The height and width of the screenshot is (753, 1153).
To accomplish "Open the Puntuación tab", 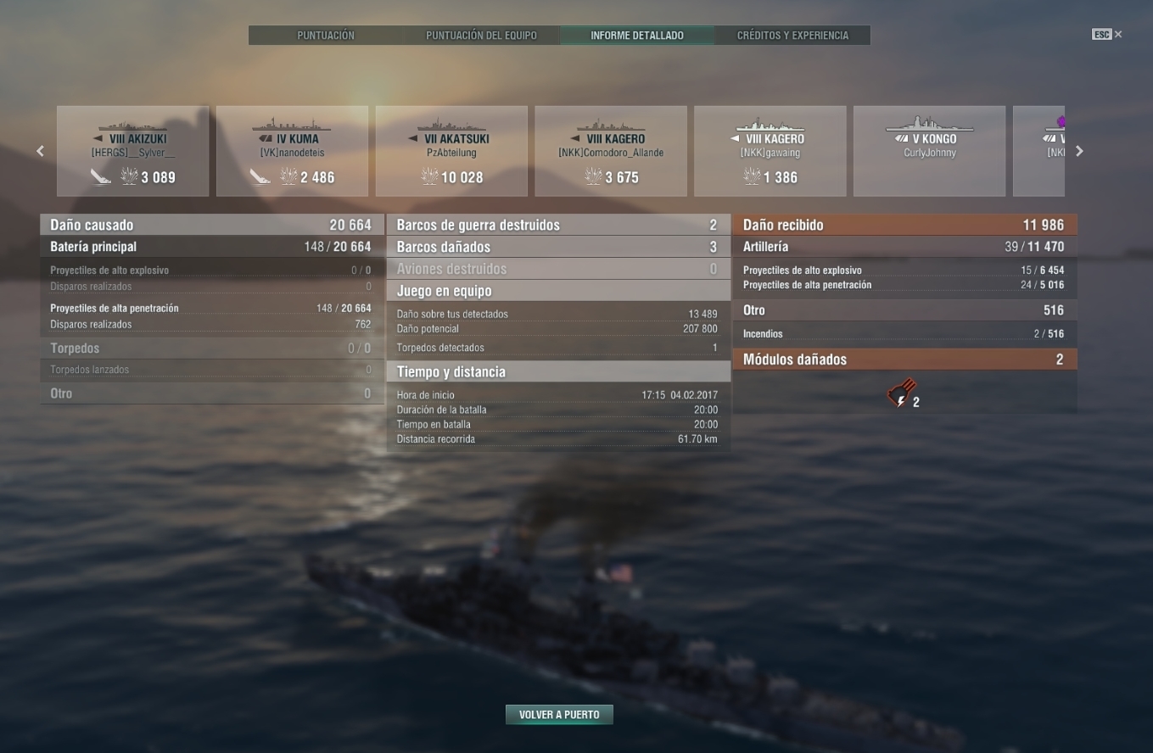I will tap(326, 36).
